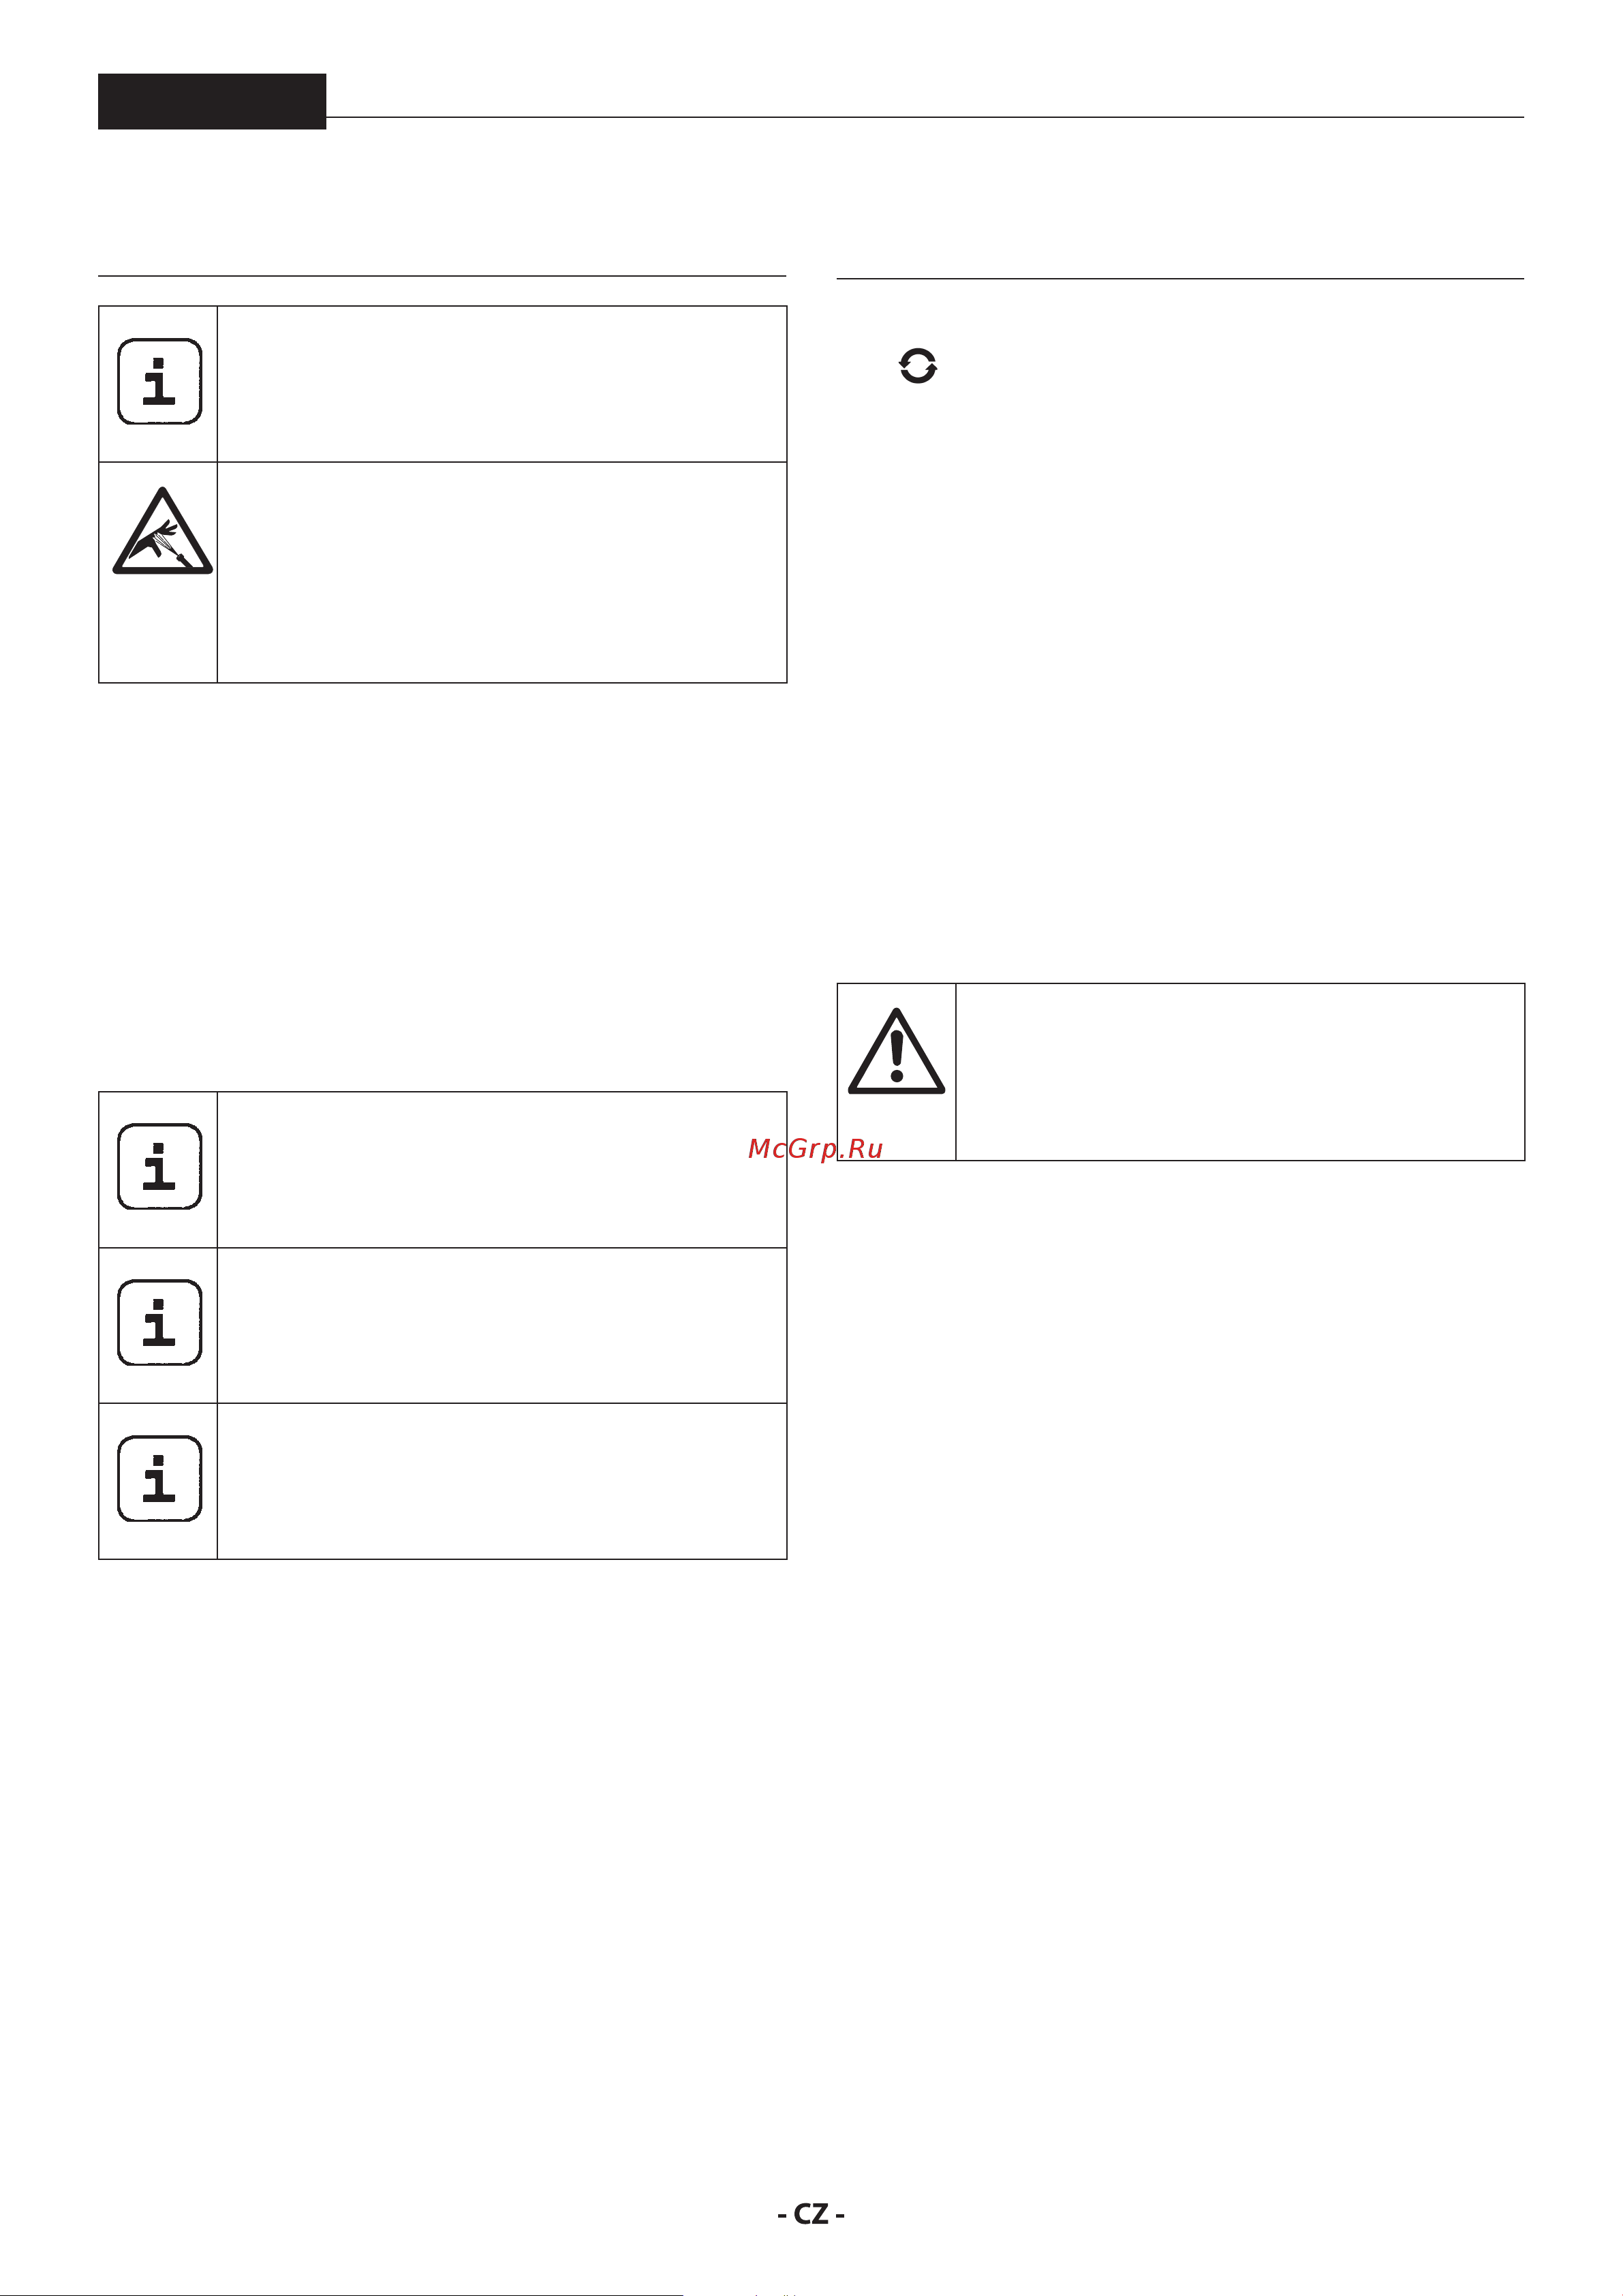Screen dimensions: 1623x2296
Task: Click the blank cell beside the three-row table's middle info icon
Action: coord(502,1325)
